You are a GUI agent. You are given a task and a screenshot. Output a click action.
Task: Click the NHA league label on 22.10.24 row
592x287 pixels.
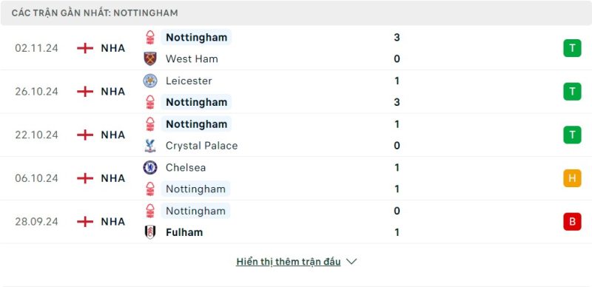tap(113, 135)
